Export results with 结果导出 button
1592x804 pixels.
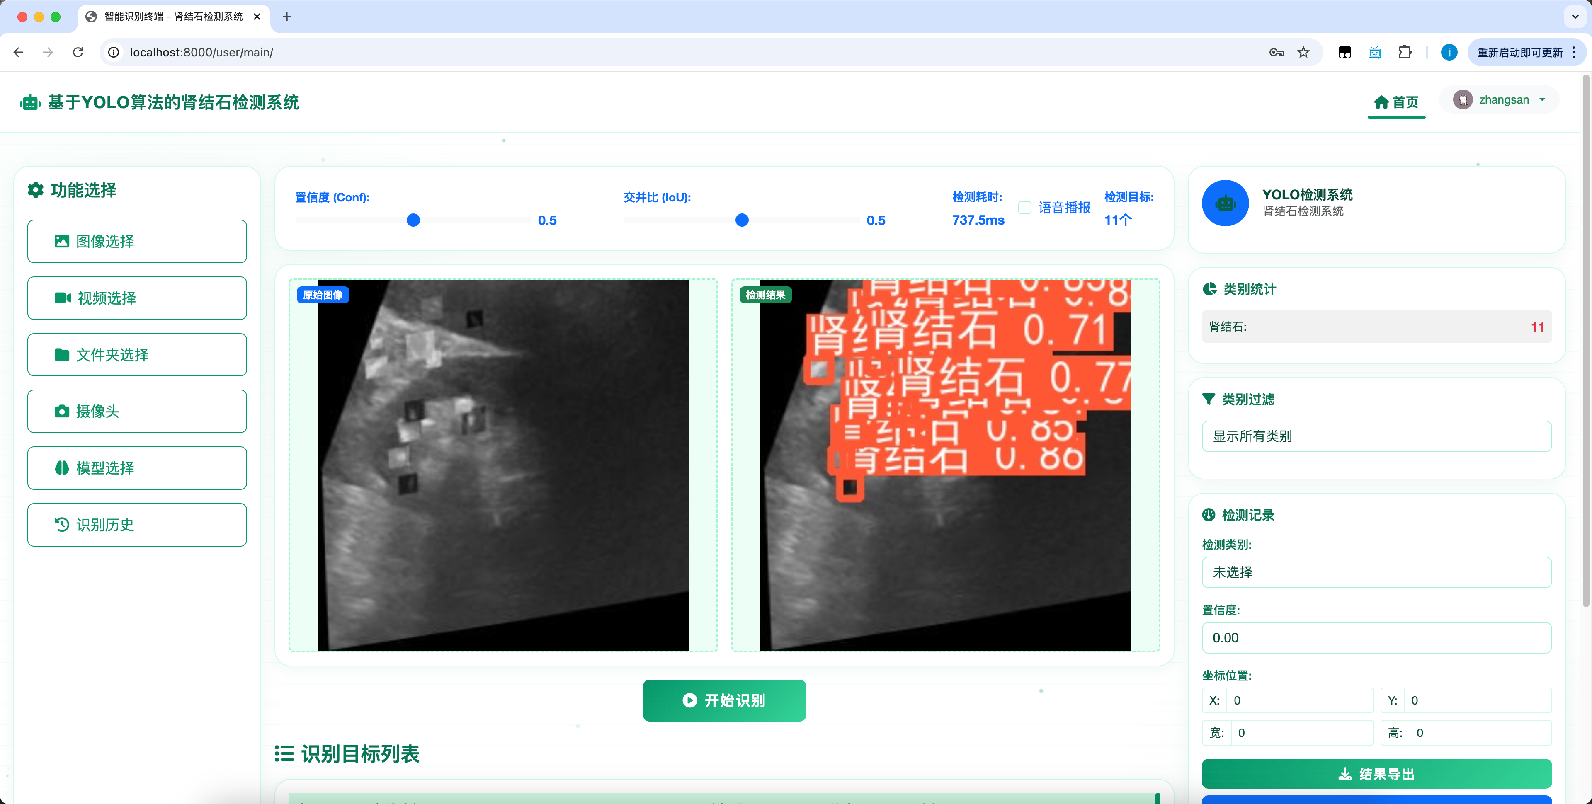pos(1376,774)
